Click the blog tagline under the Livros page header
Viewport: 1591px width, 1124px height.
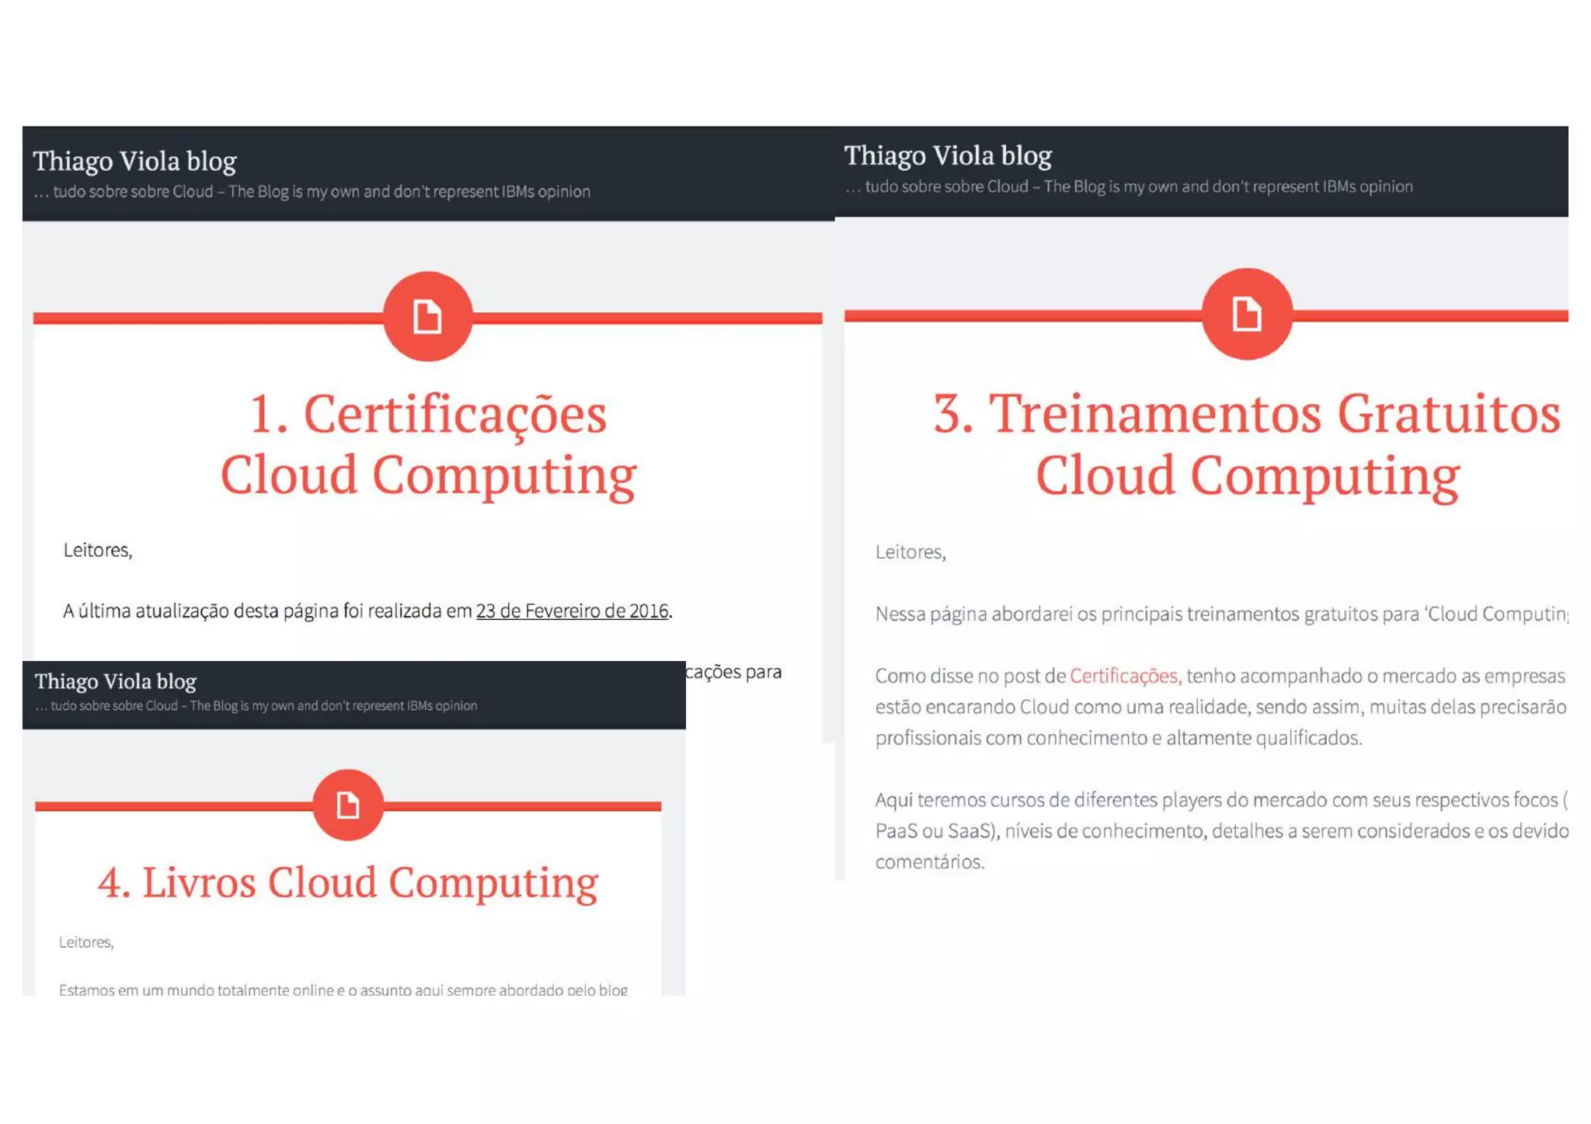tap(256, 705)
